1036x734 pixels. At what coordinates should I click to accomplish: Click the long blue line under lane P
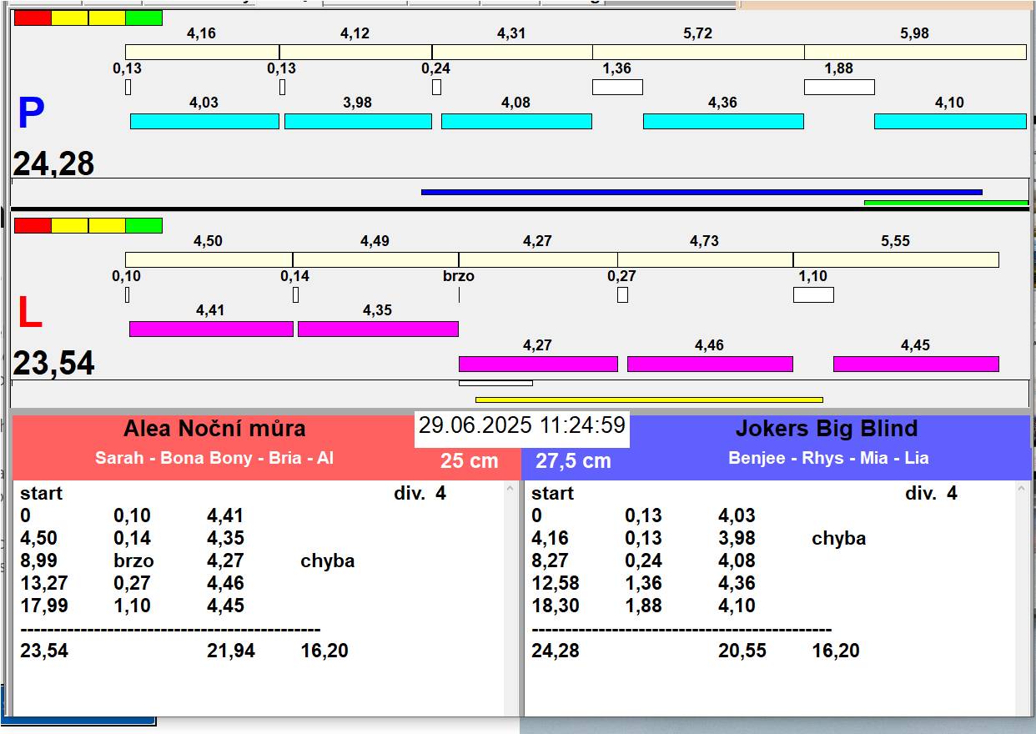tap(701, 192)
